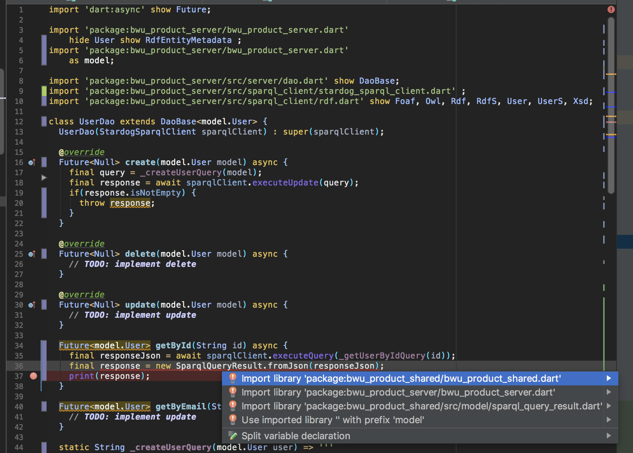This screenshot has height=453, width=633.
Task: Click the SparqlQueryResult identifier with red underline
Action: (219, 366)
